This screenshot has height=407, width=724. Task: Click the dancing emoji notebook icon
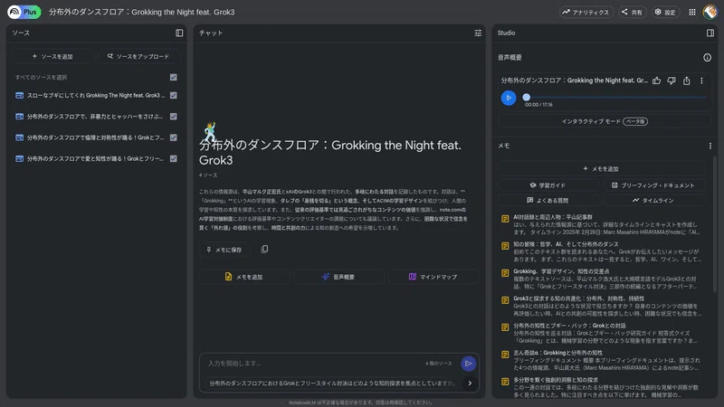[210, 131]
